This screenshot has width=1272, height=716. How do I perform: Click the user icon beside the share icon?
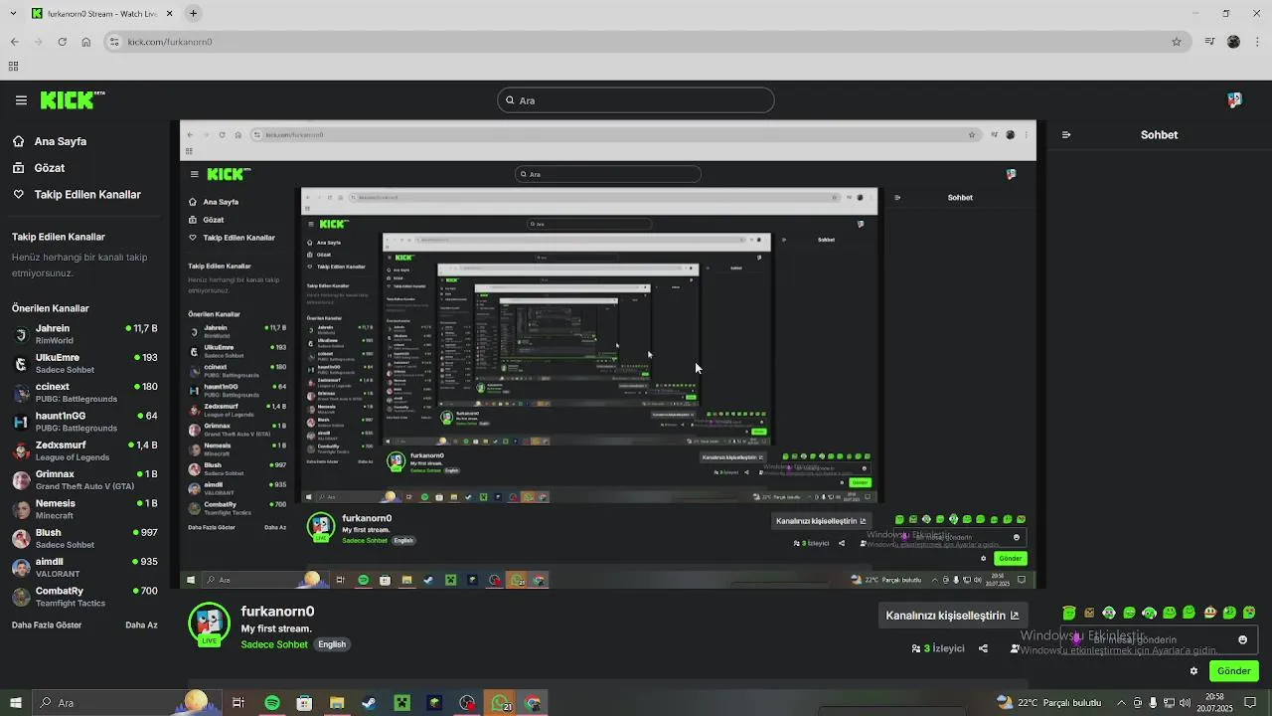point(1015,648)
